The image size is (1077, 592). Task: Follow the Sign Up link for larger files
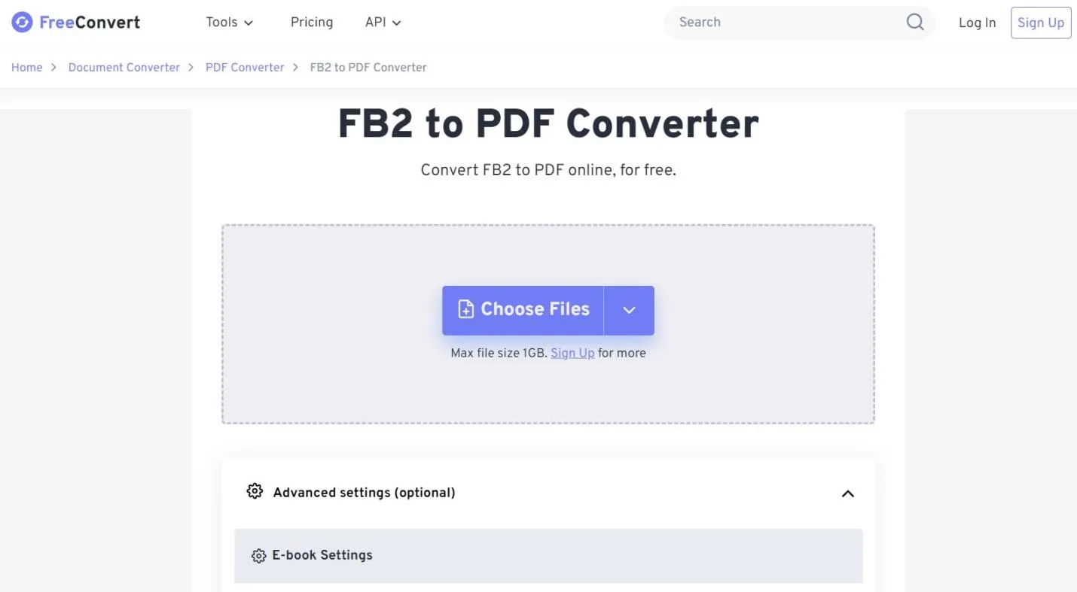(x=572, y=353)
